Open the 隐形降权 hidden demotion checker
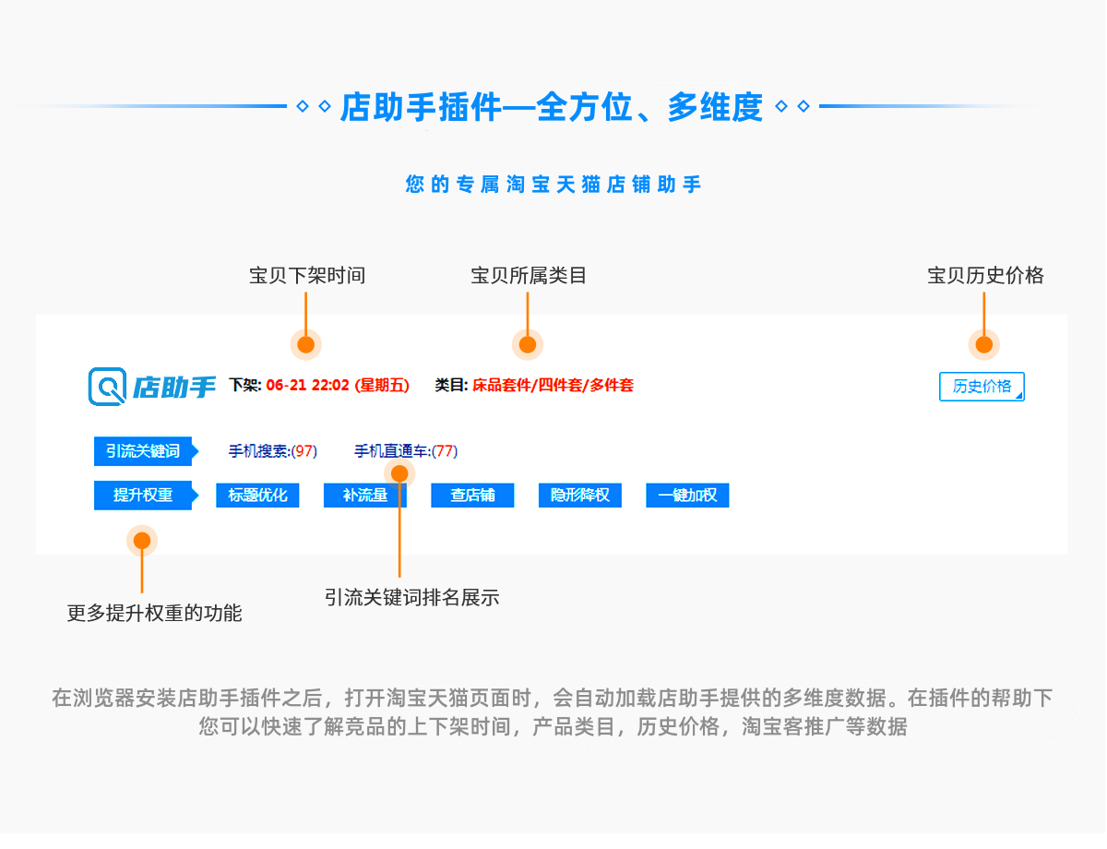 point(579,496)
